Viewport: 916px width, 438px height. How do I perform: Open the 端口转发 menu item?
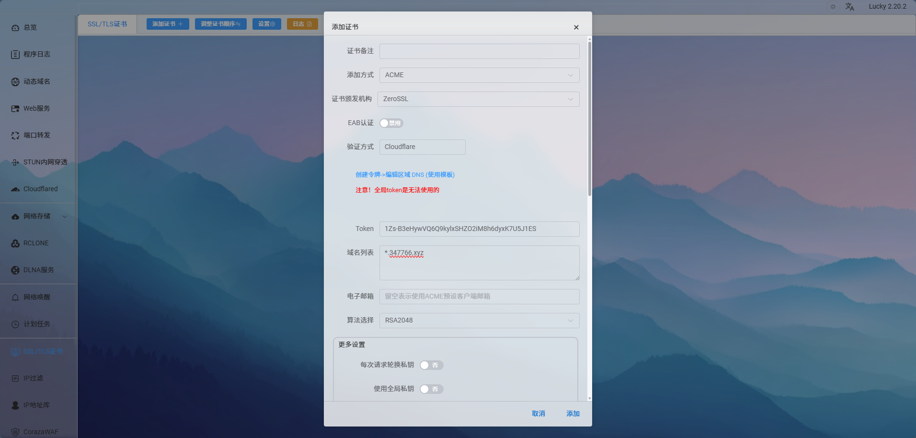[x=37, y=136]
